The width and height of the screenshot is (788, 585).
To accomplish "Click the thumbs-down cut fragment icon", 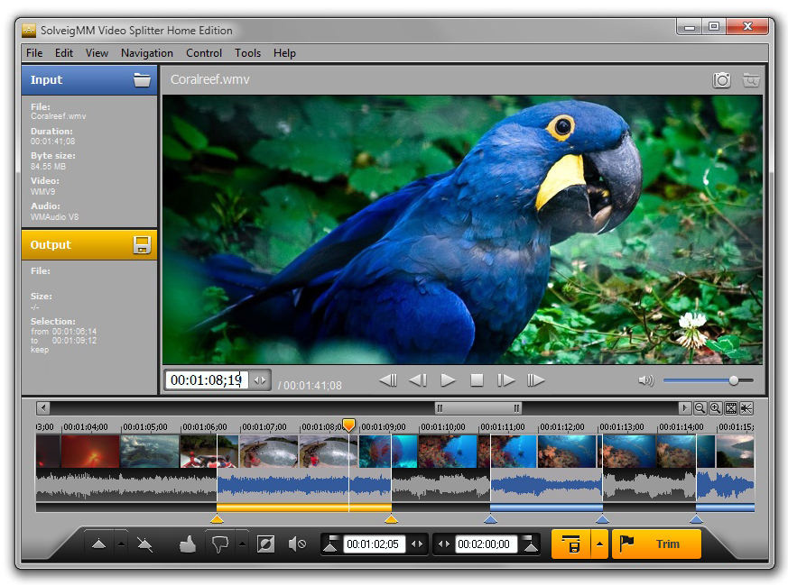I will tap(219, 544).
